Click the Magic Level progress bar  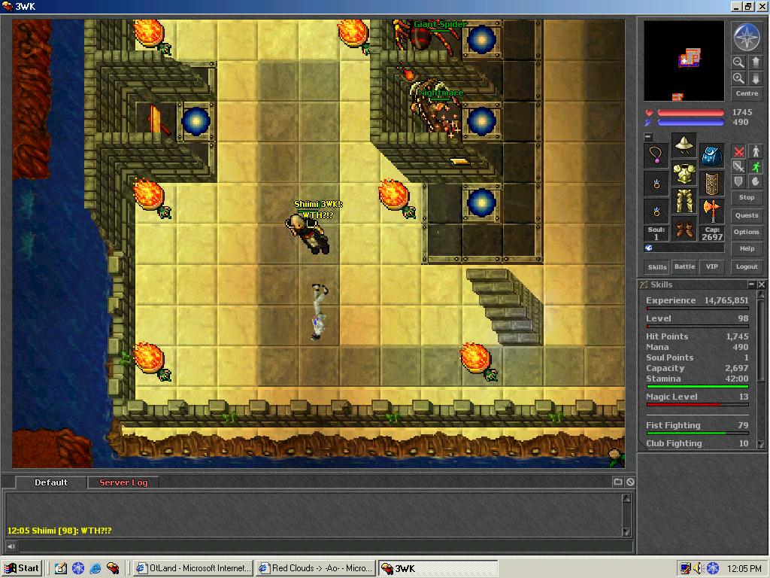click(x=697, y=404)
